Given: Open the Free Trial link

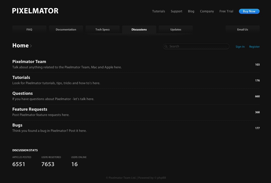Looking at the screenshot, I should click(226, 11).
